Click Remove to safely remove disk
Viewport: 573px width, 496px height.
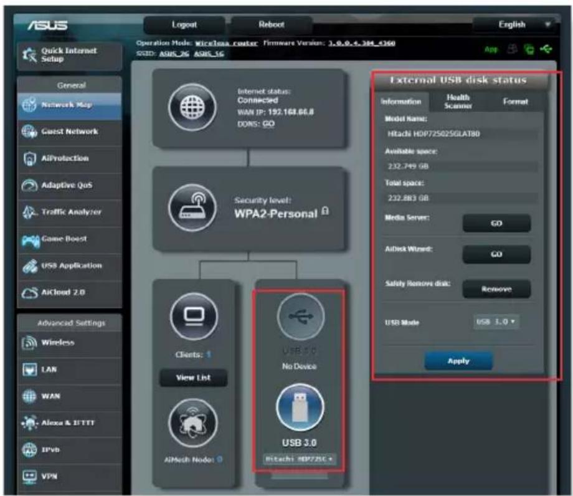[496, 289]
